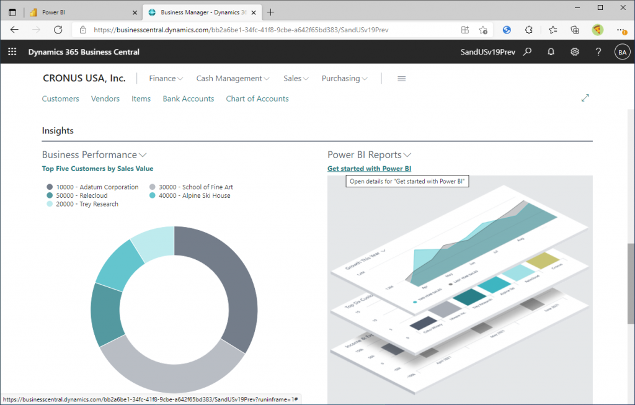Click the page vertical scrollbar thumb

pos(631,283)
